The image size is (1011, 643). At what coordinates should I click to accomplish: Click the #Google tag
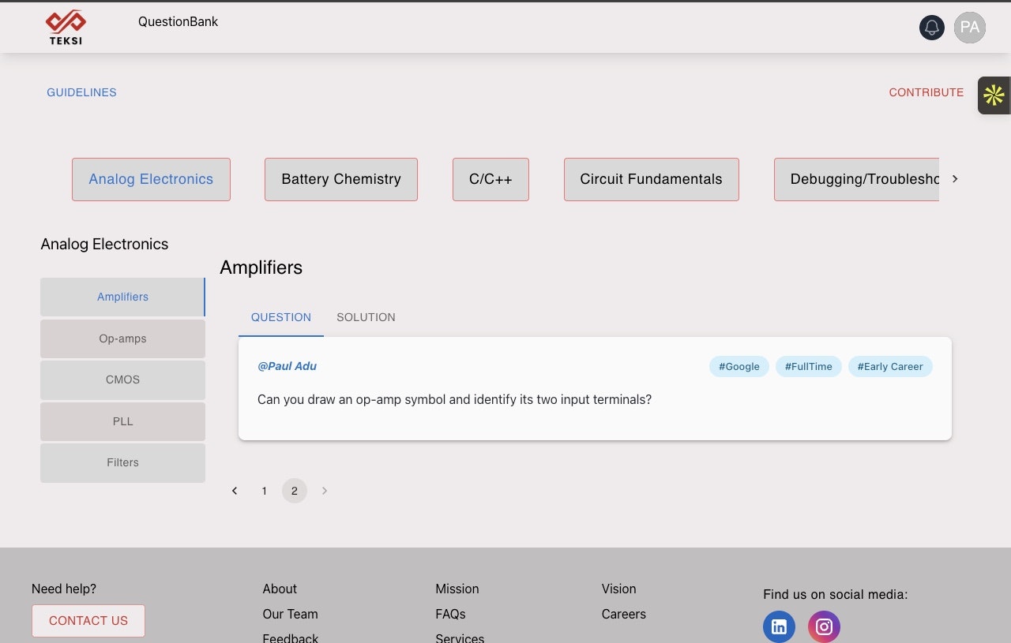(x=739, y=366)
